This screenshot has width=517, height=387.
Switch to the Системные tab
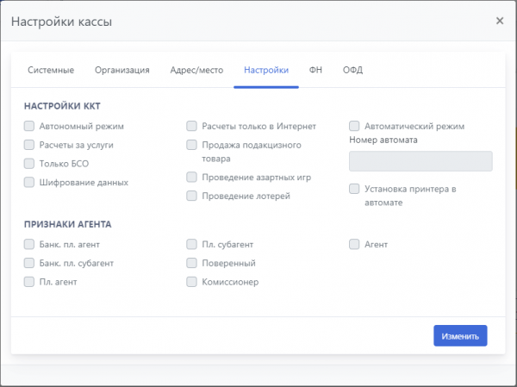click(x=50, y=70)
